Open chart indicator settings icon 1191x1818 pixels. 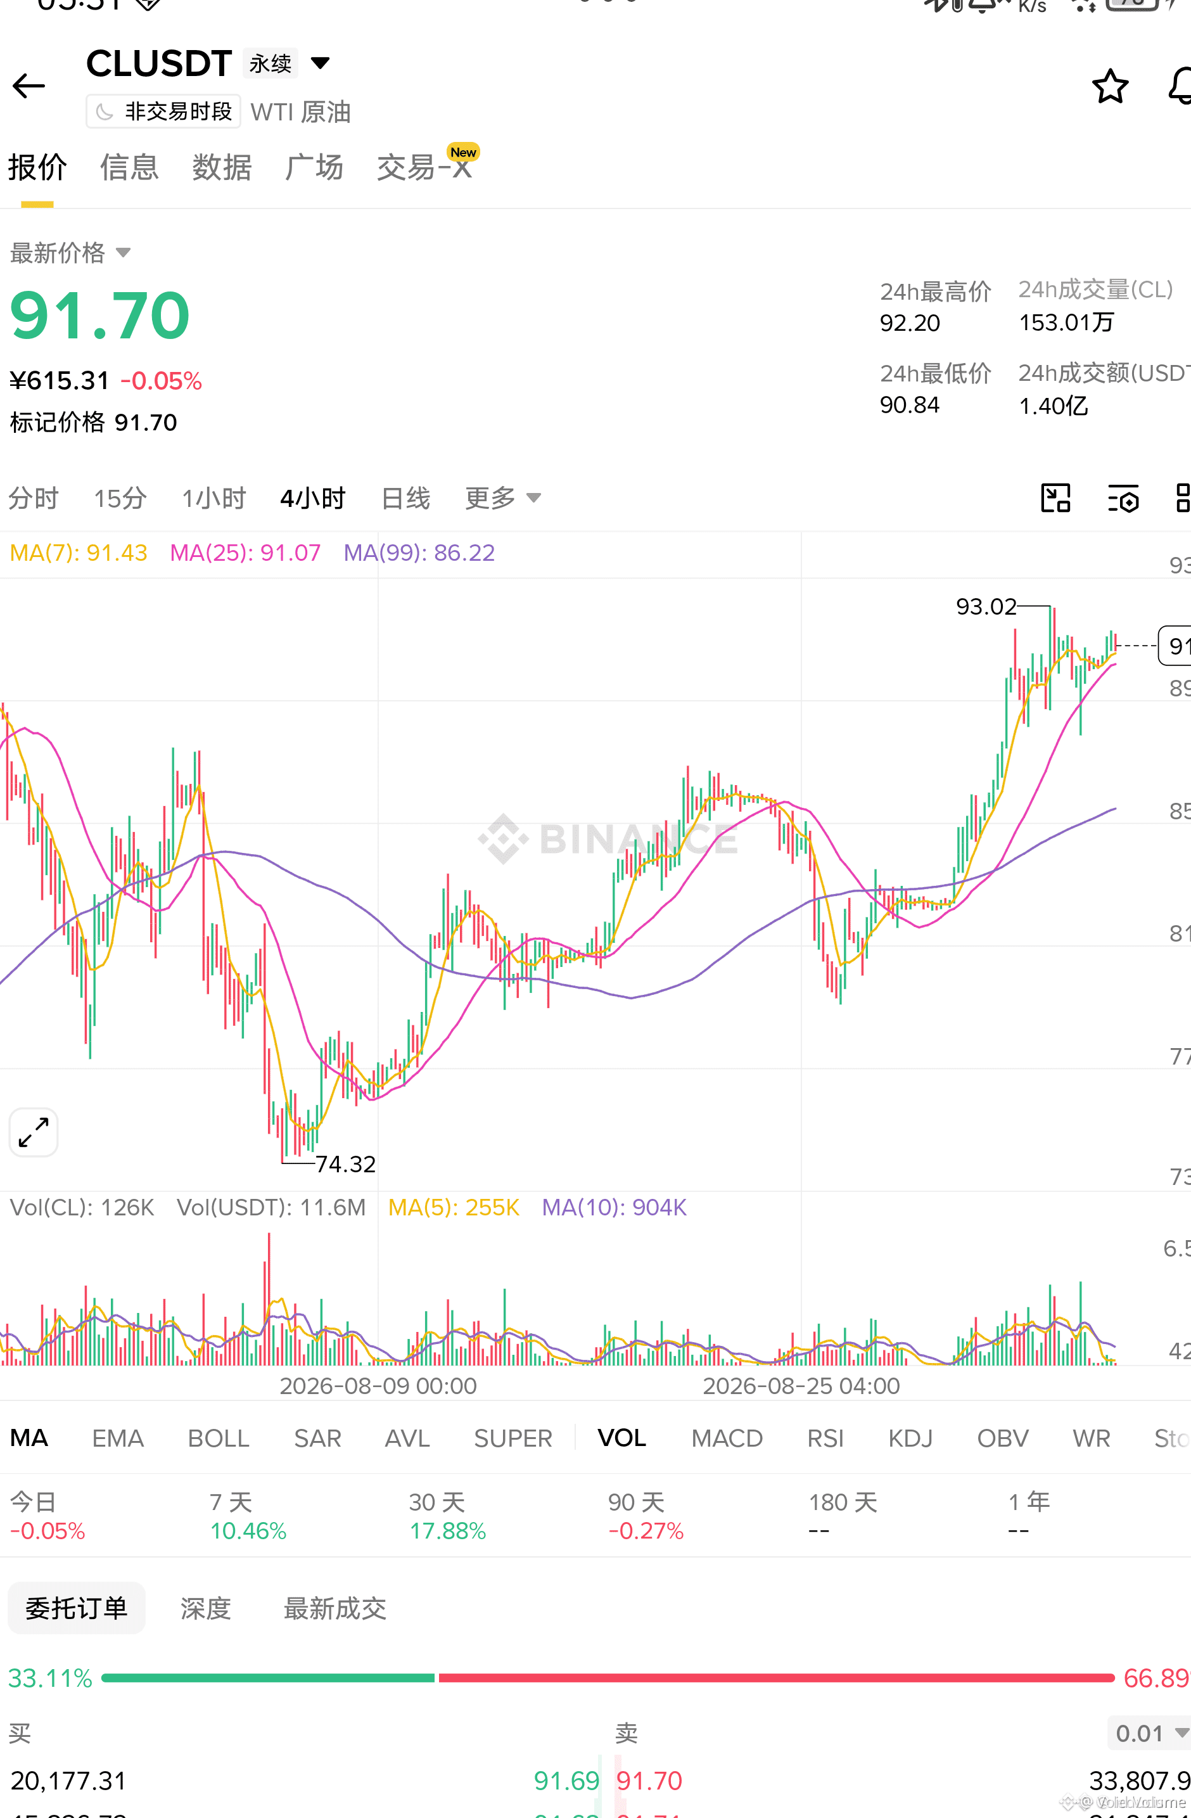1123,499
